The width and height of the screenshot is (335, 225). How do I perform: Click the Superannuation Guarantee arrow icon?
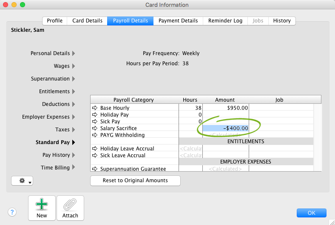tap(95, 169)
